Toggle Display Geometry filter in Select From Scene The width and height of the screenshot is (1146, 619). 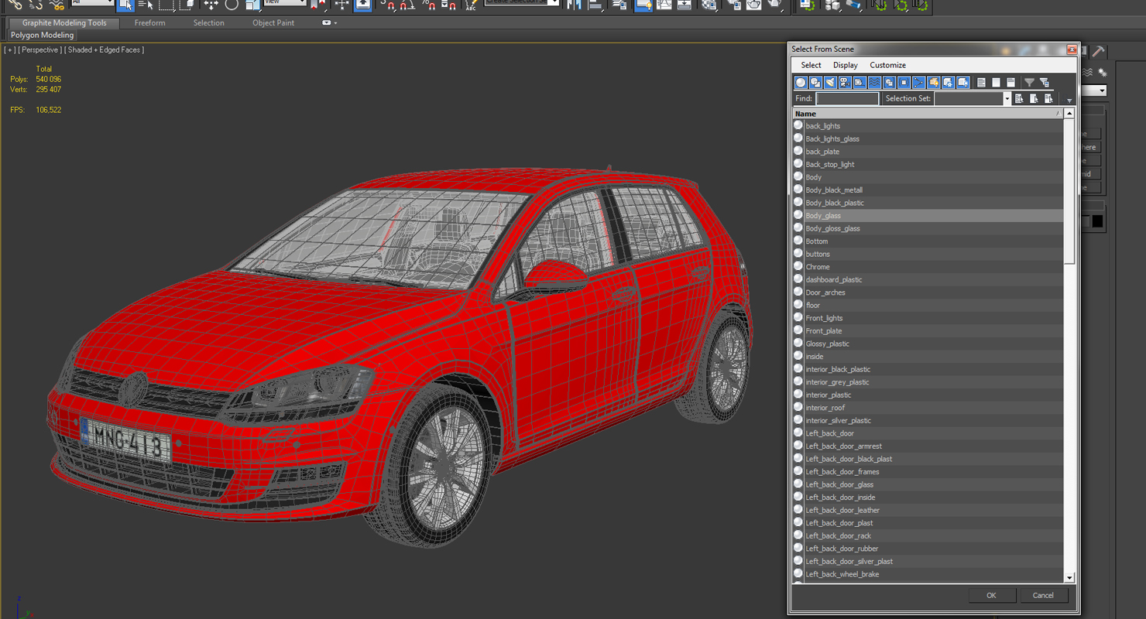click(x=801, y=82)
